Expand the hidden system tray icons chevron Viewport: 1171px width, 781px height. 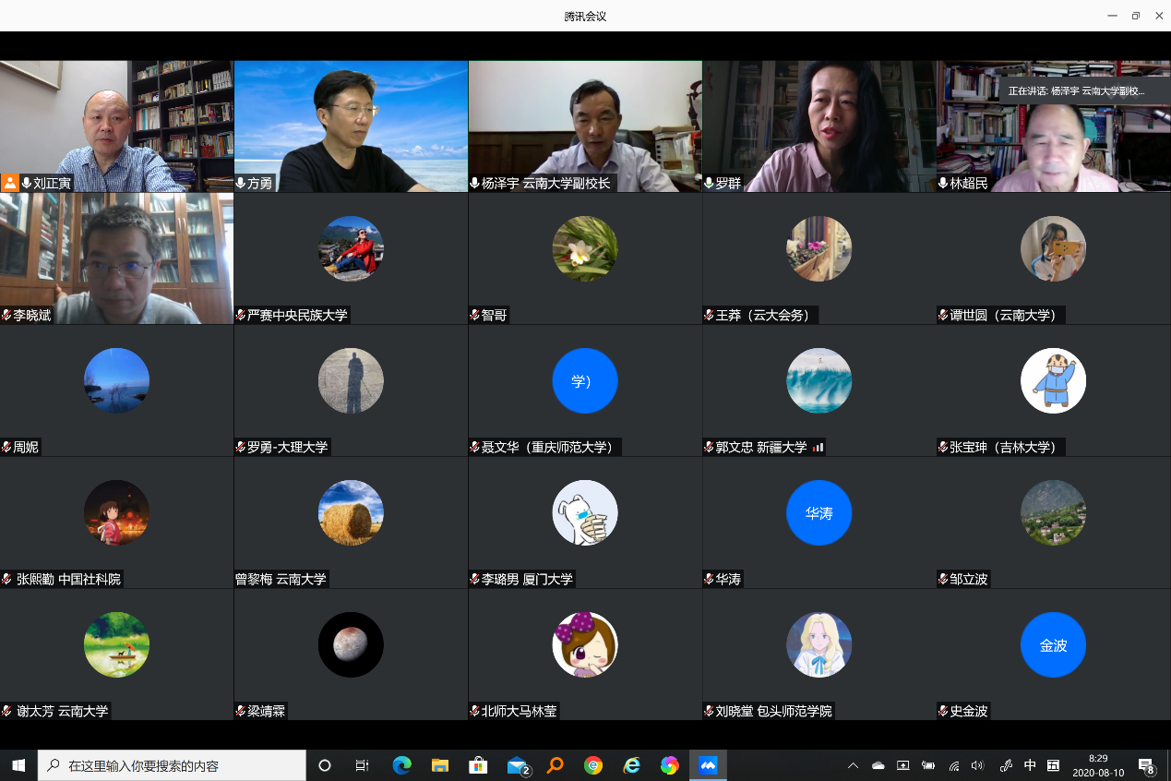853,765
